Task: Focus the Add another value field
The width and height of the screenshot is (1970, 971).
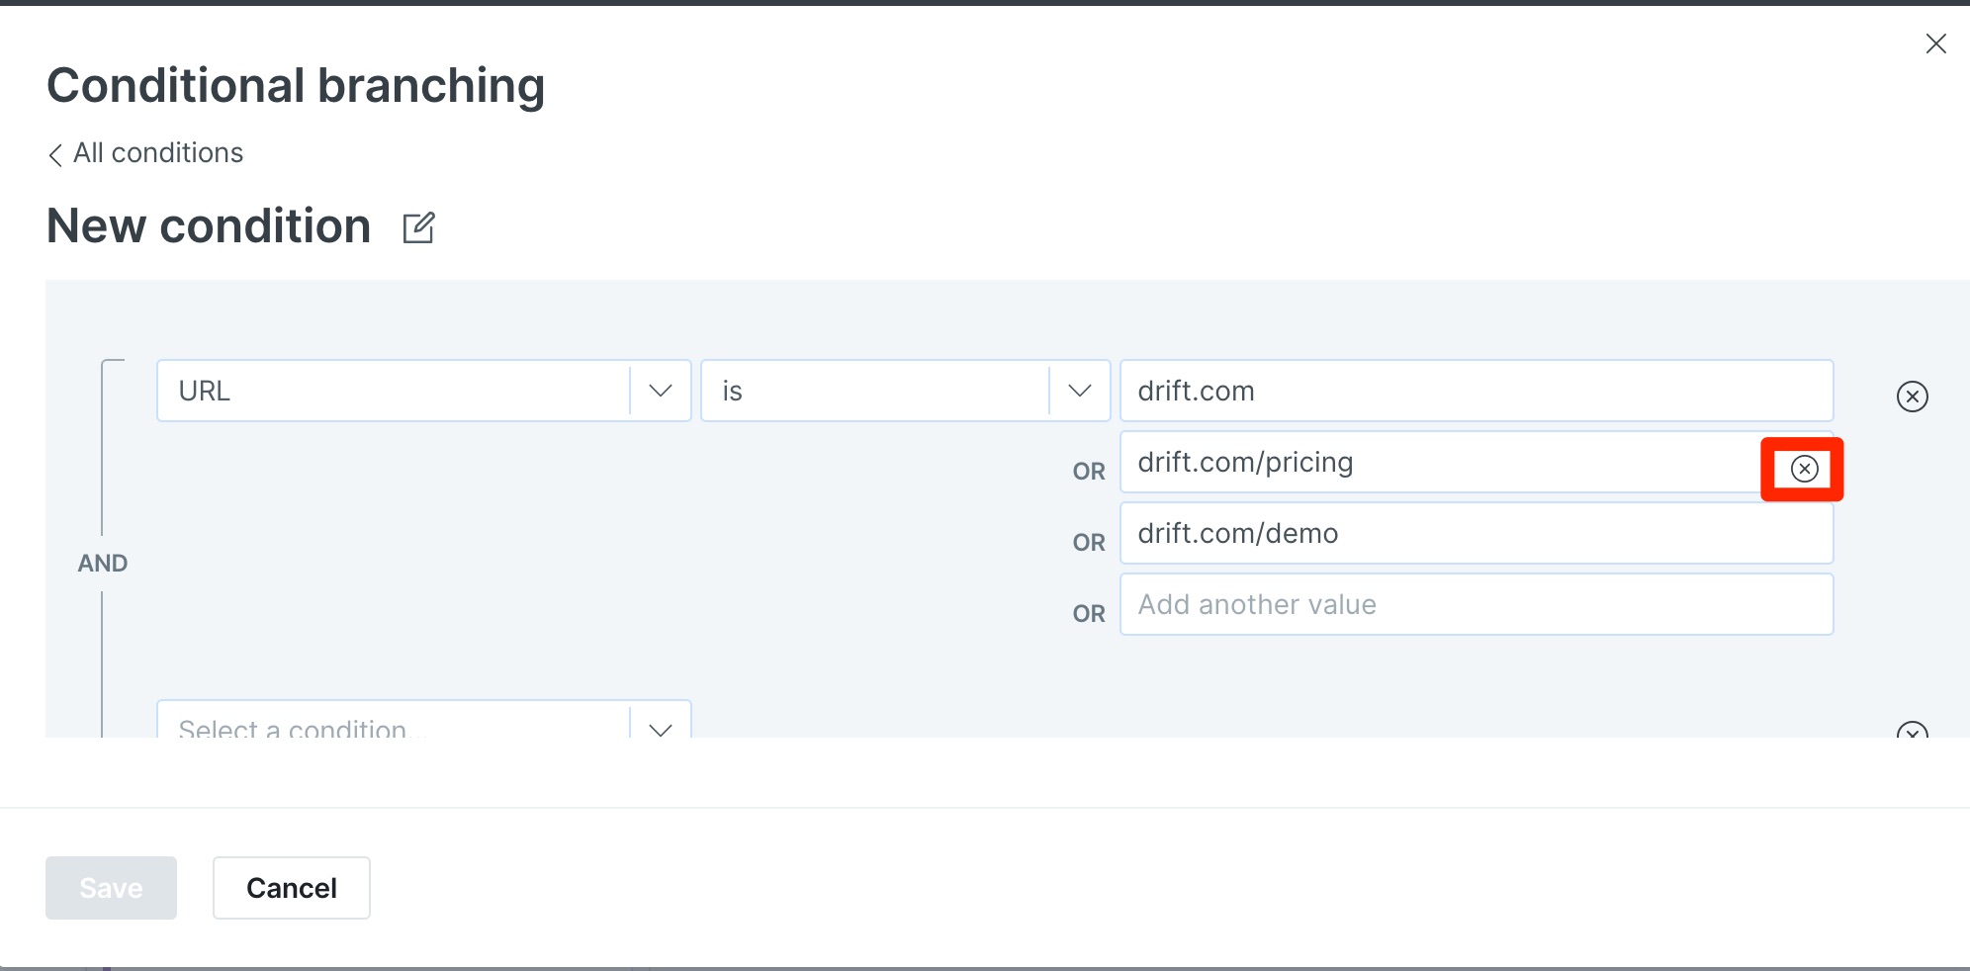Action: 1476,605
